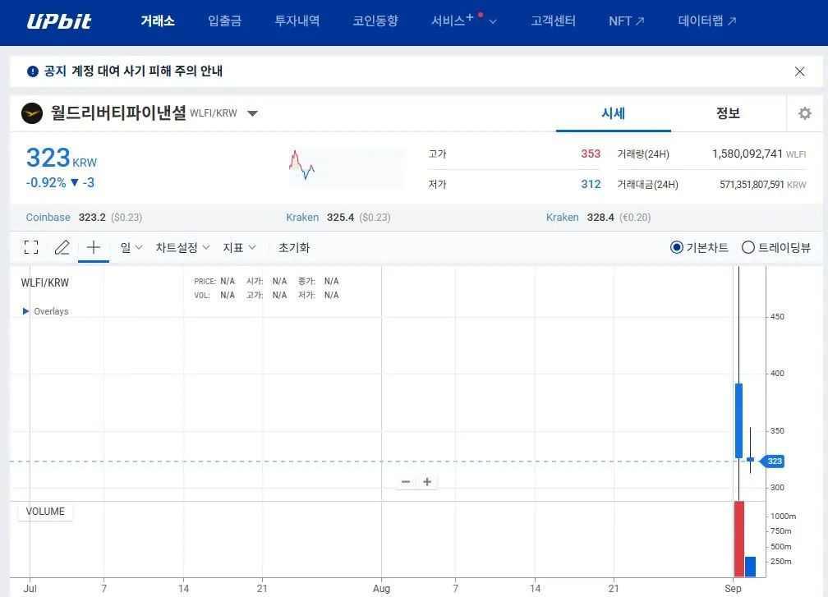Open the 일 timeframe dropdown
Image resolution: width=828 pixels, height=597 pixels.
[131, 246]
